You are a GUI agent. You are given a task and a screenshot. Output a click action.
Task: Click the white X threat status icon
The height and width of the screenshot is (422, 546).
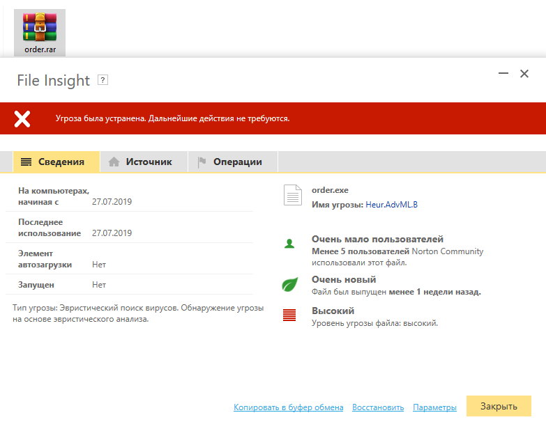[22, 119]
